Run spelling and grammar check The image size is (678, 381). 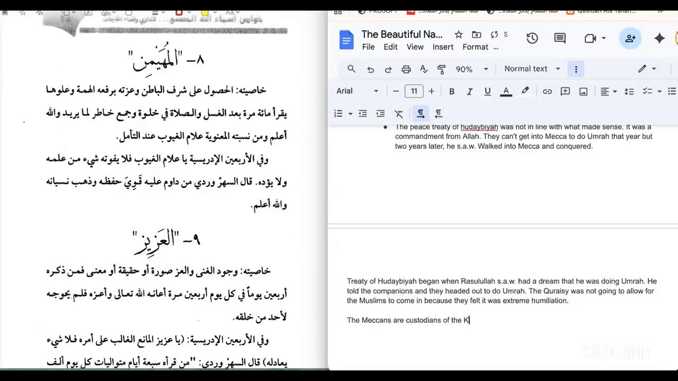click(424, 69)
